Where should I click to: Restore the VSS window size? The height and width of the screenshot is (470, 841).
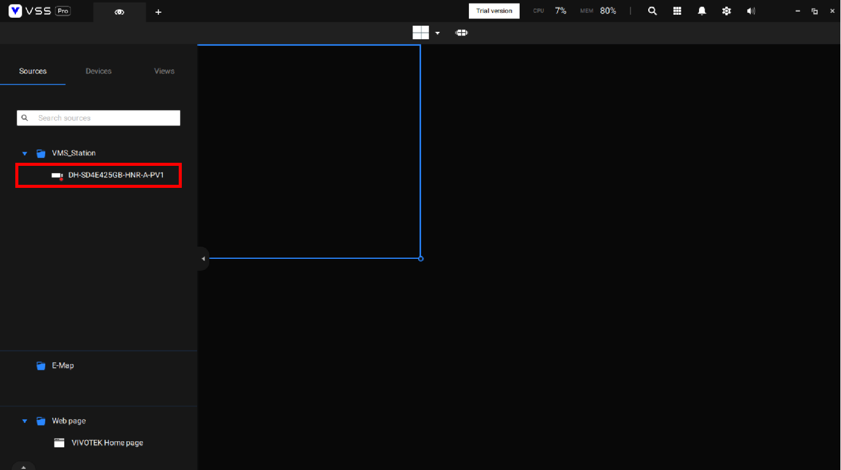(815, 11)
